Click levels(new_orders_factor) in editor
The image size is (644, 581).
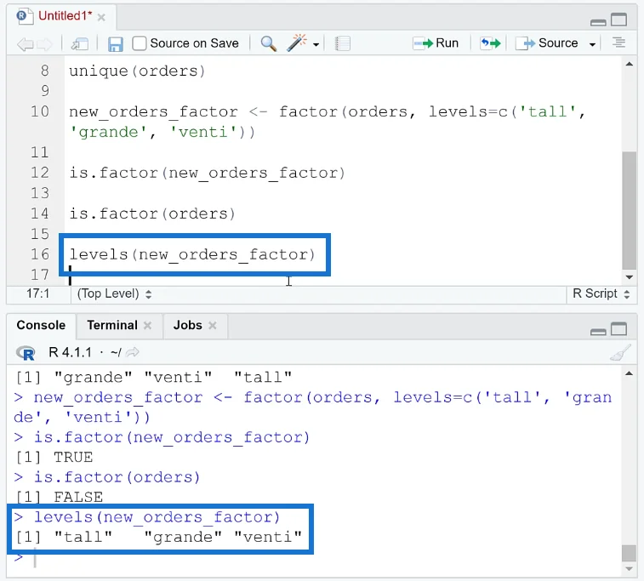(192, 254)
